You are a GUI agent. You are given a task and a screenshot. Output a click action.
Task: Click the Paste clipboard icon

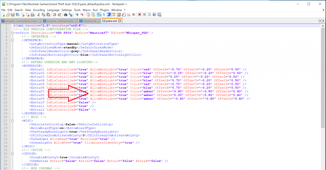pyautogui.click(x=48, y=15)
